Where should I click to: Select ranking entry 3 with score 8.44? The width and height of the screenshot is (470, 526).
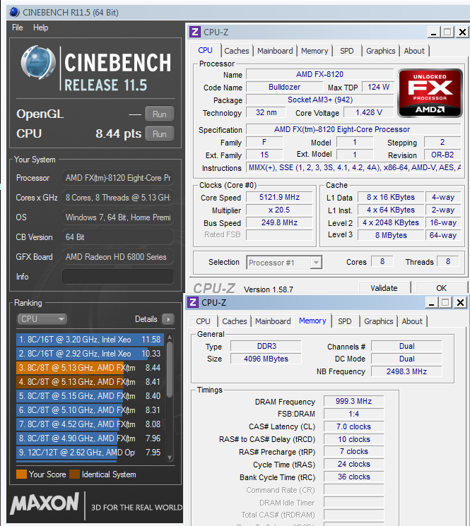[90, 368]
